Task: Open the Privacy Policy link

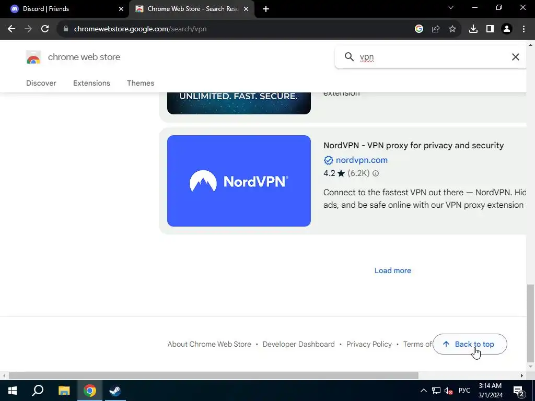Action: [369, 344]
